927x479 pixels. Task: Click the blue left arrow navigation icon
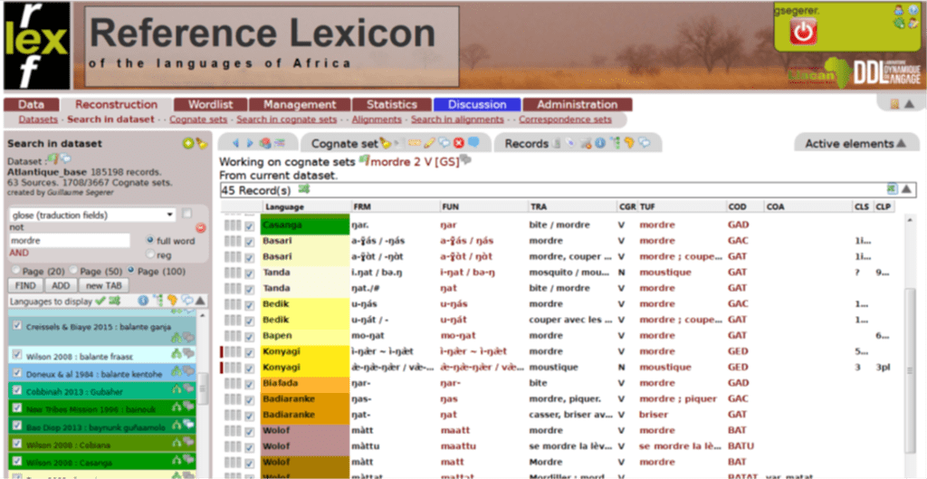pos(236,143)
